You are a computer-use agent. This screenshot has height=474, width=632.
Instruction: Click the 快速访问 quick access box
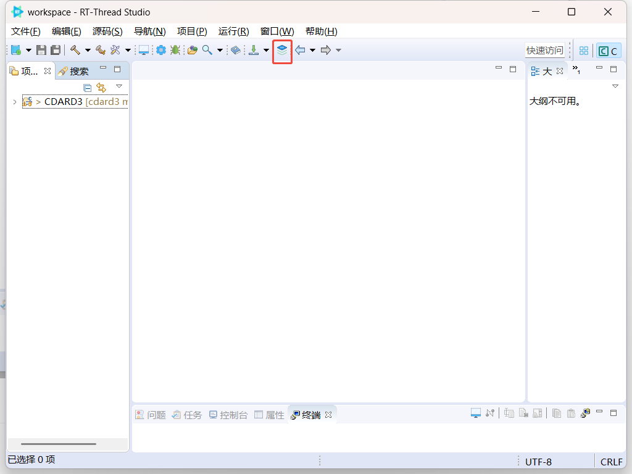click(544, 51)
